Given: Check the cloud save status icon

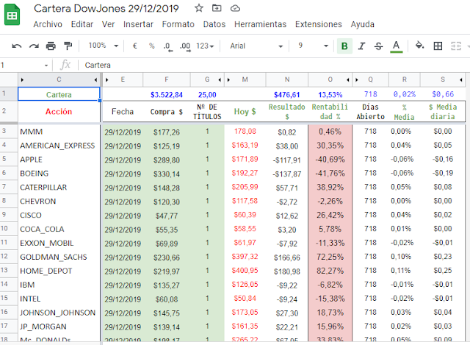Looking at the screenshot, I should 235,8.
